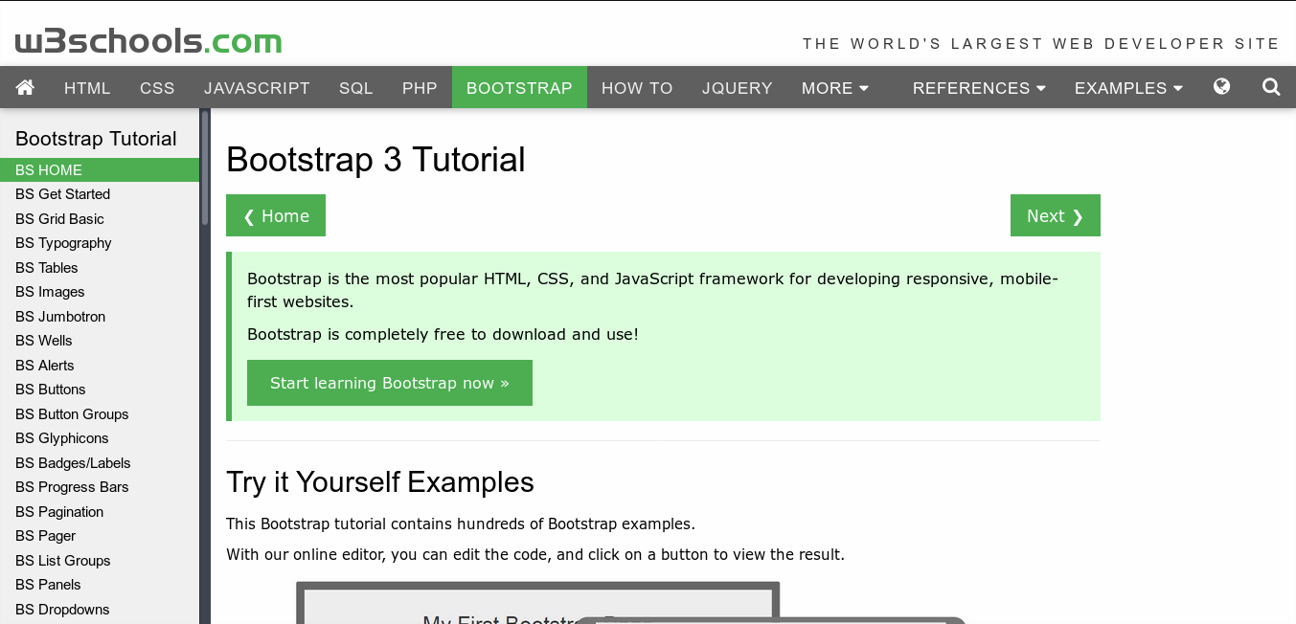The height and width of the screenshot is (624, 1296).
Task: Open the BS Glyphicons page
Action: point(61,437)
